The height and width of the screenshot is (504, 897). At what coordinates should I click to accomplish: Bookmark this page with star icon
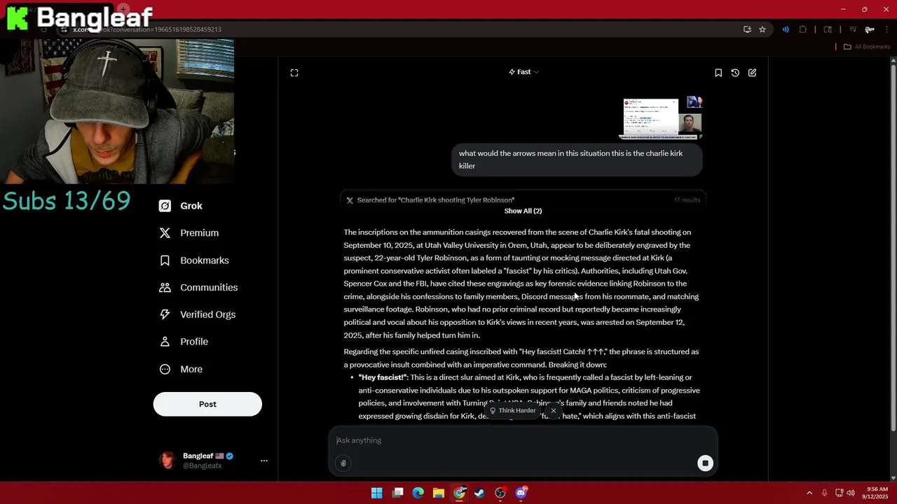coord(762,29)
